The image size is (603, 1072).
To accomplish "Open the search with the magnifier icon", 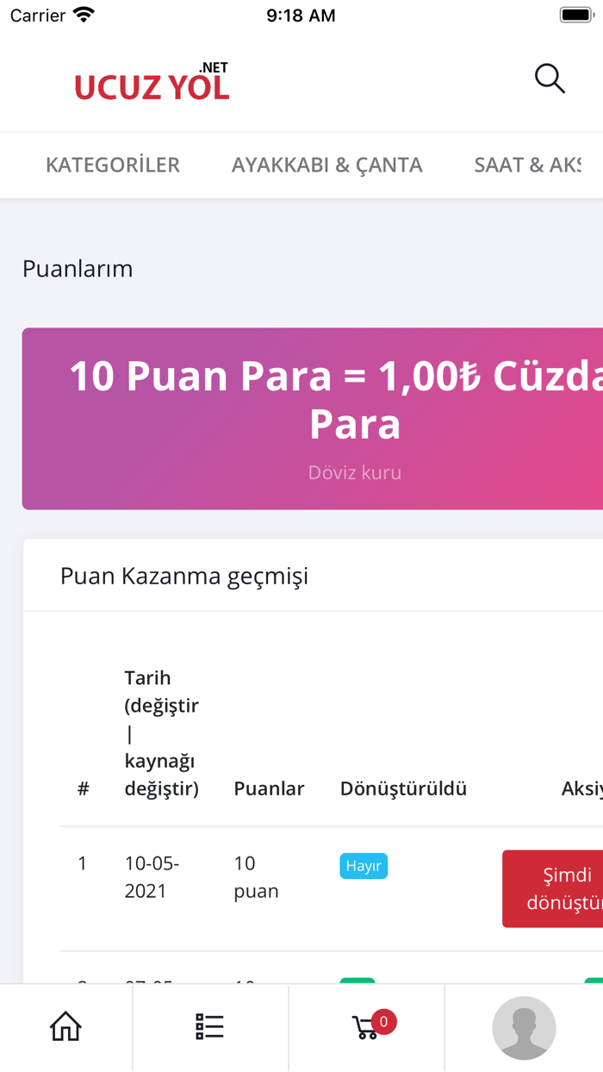I will [550, 78].
